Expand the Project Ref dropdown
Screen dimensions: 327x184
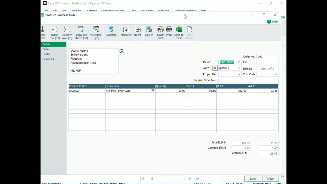239,74
